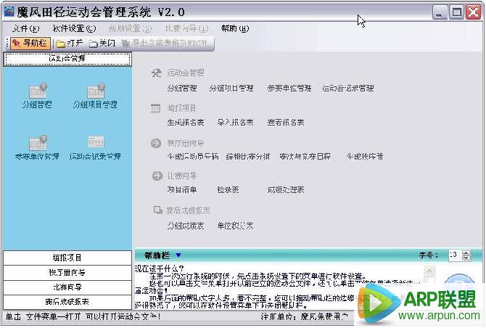Open 分组项目管理 icon in sidebar
The width and height of the screenshot is (486, 328).
[95, 97]
